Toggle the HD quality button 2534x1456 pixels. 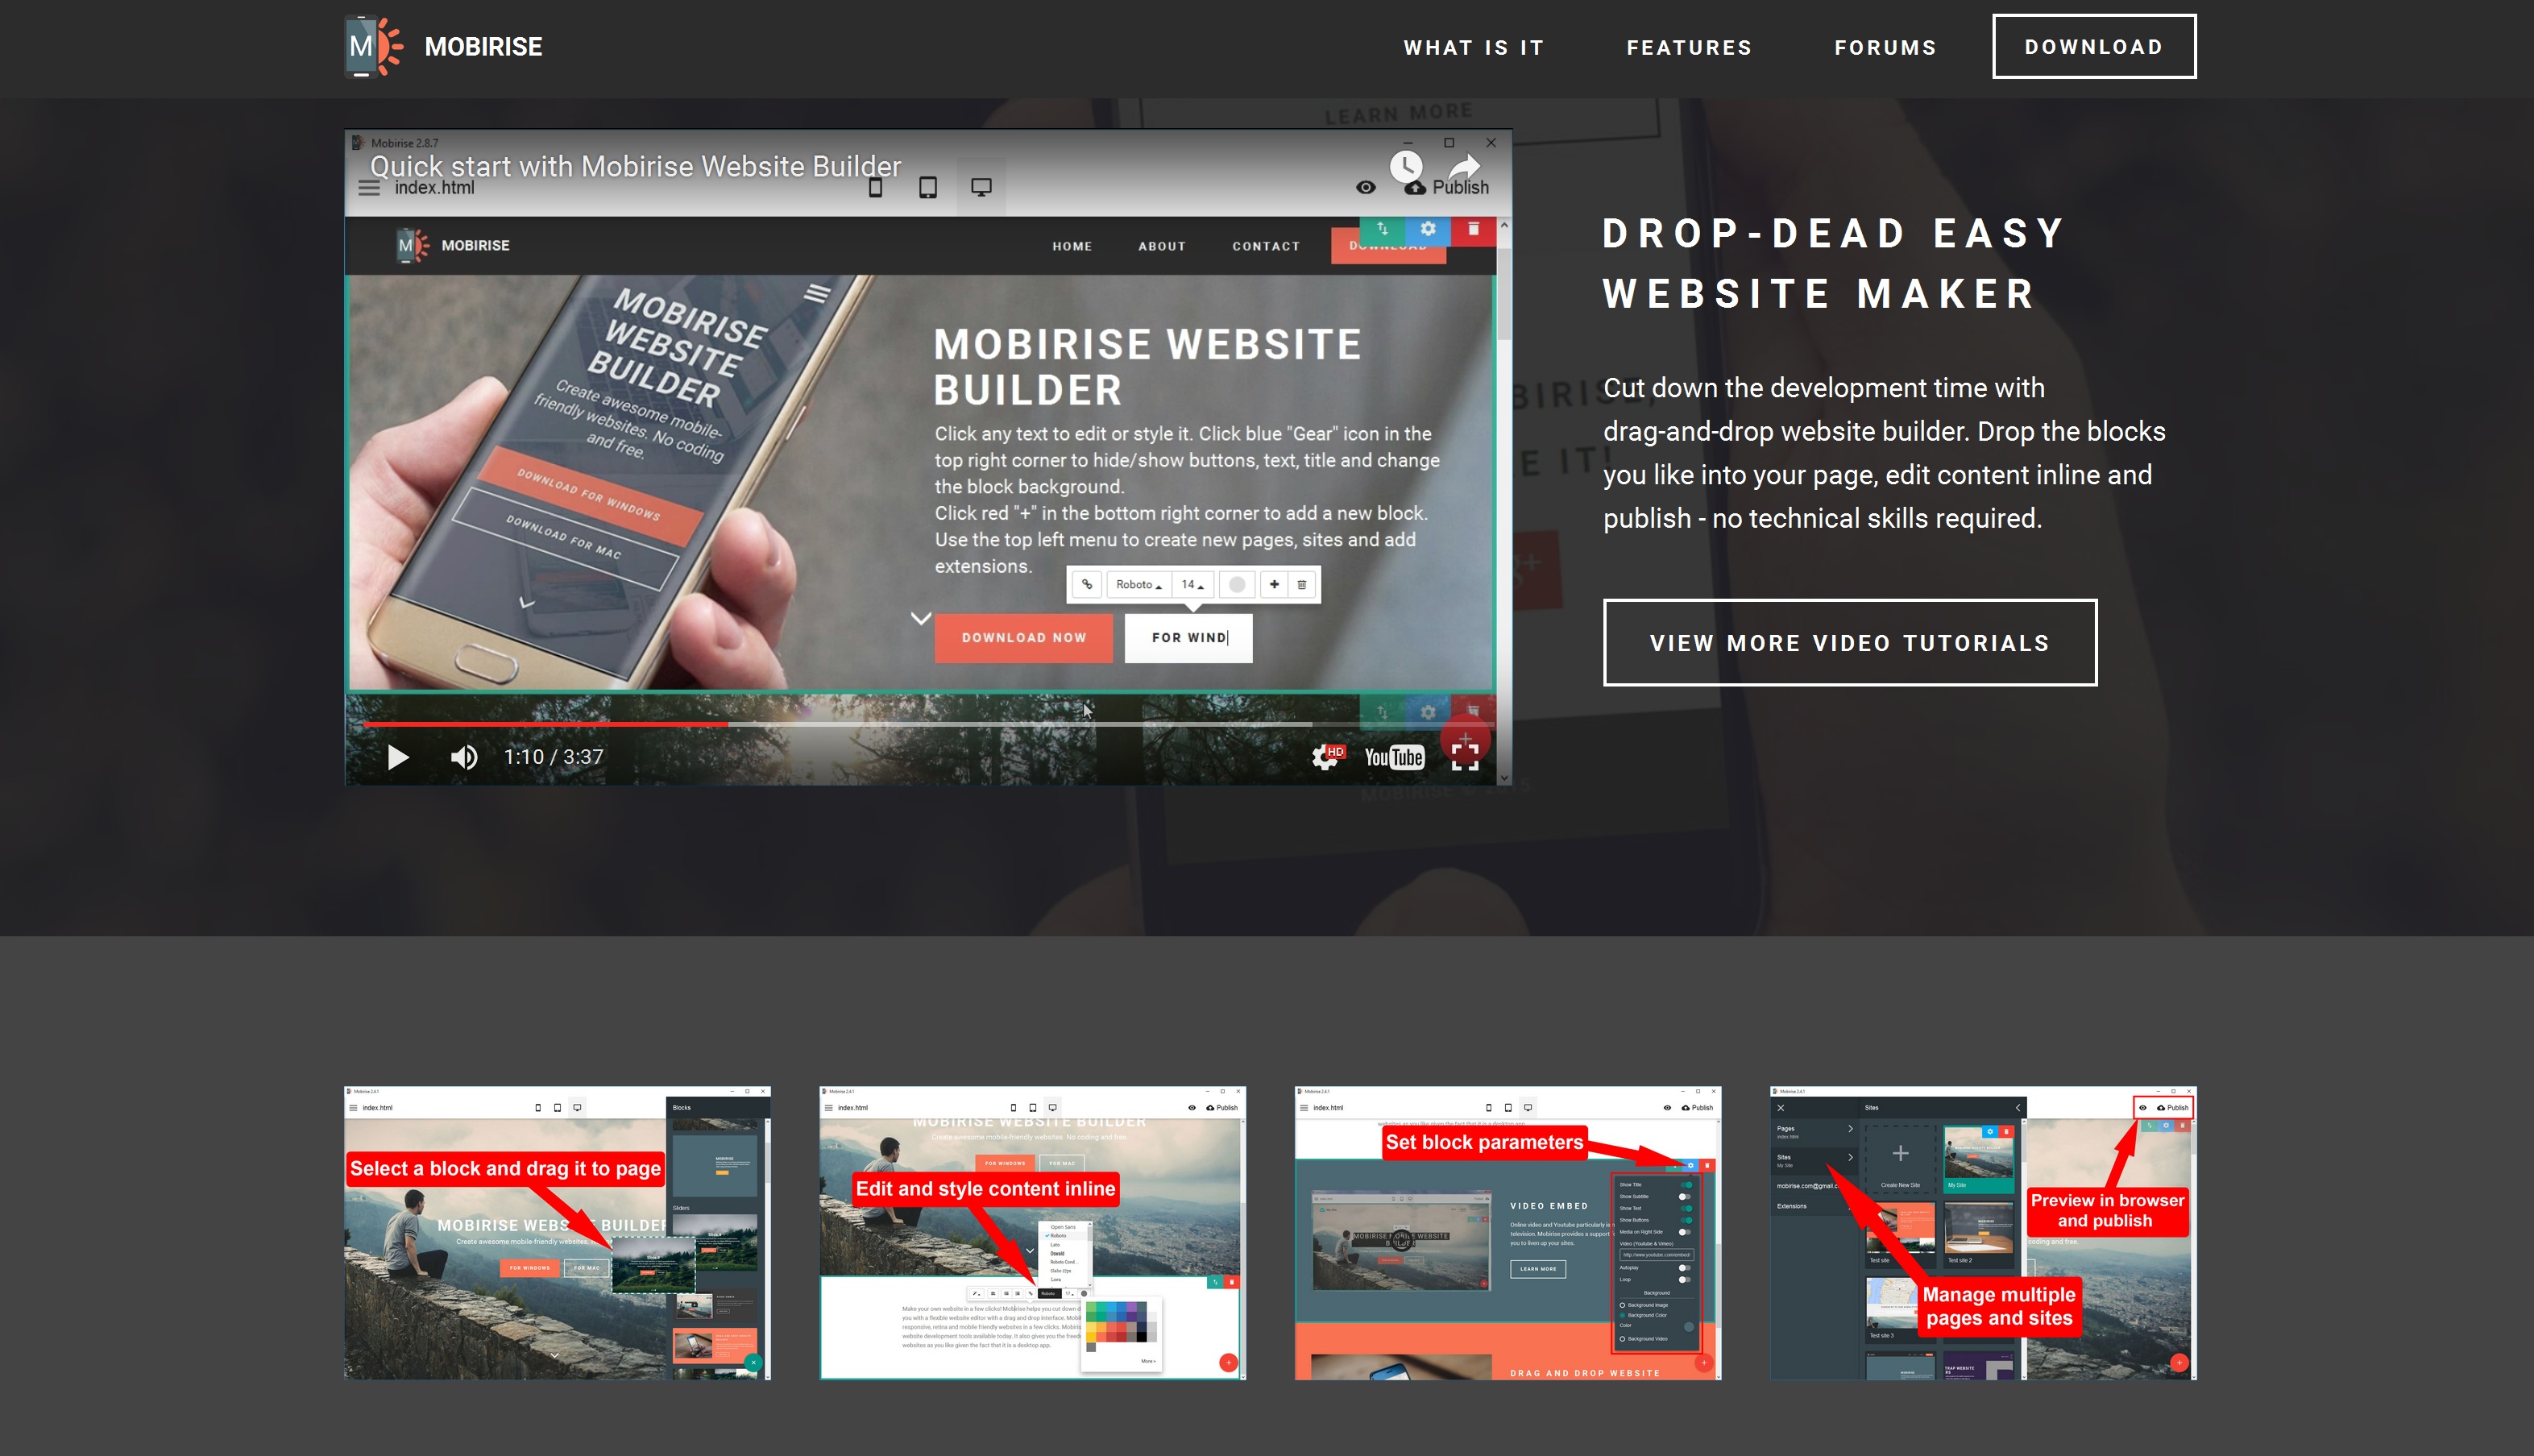(x=1329, y=755)
